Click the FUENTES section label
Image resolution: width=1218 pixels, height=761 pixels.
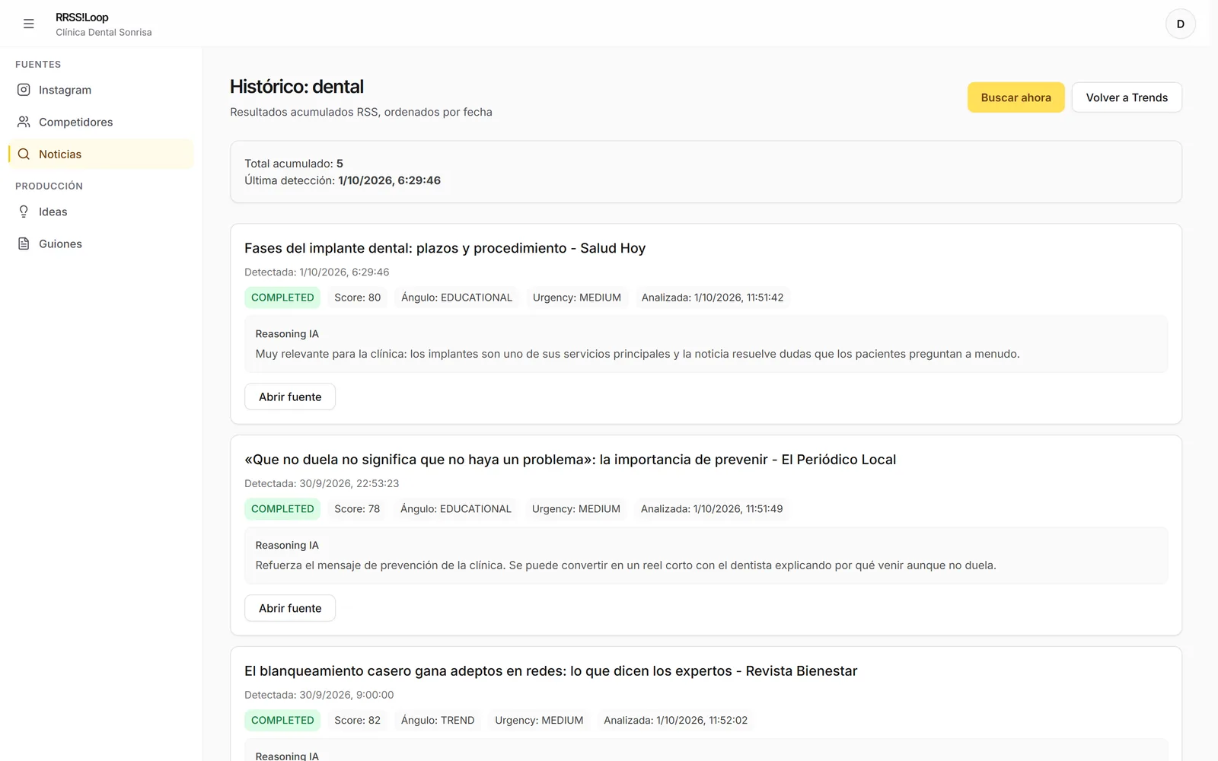(x=38, y=65)
